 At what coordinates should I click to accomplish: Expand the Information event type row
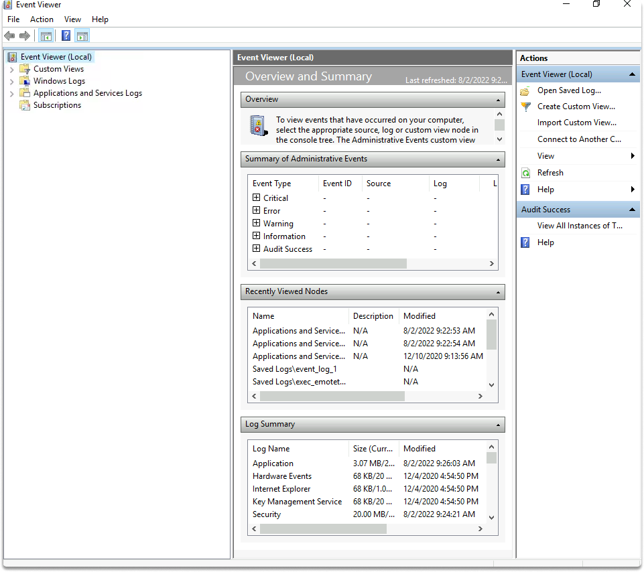click(256, 236)
